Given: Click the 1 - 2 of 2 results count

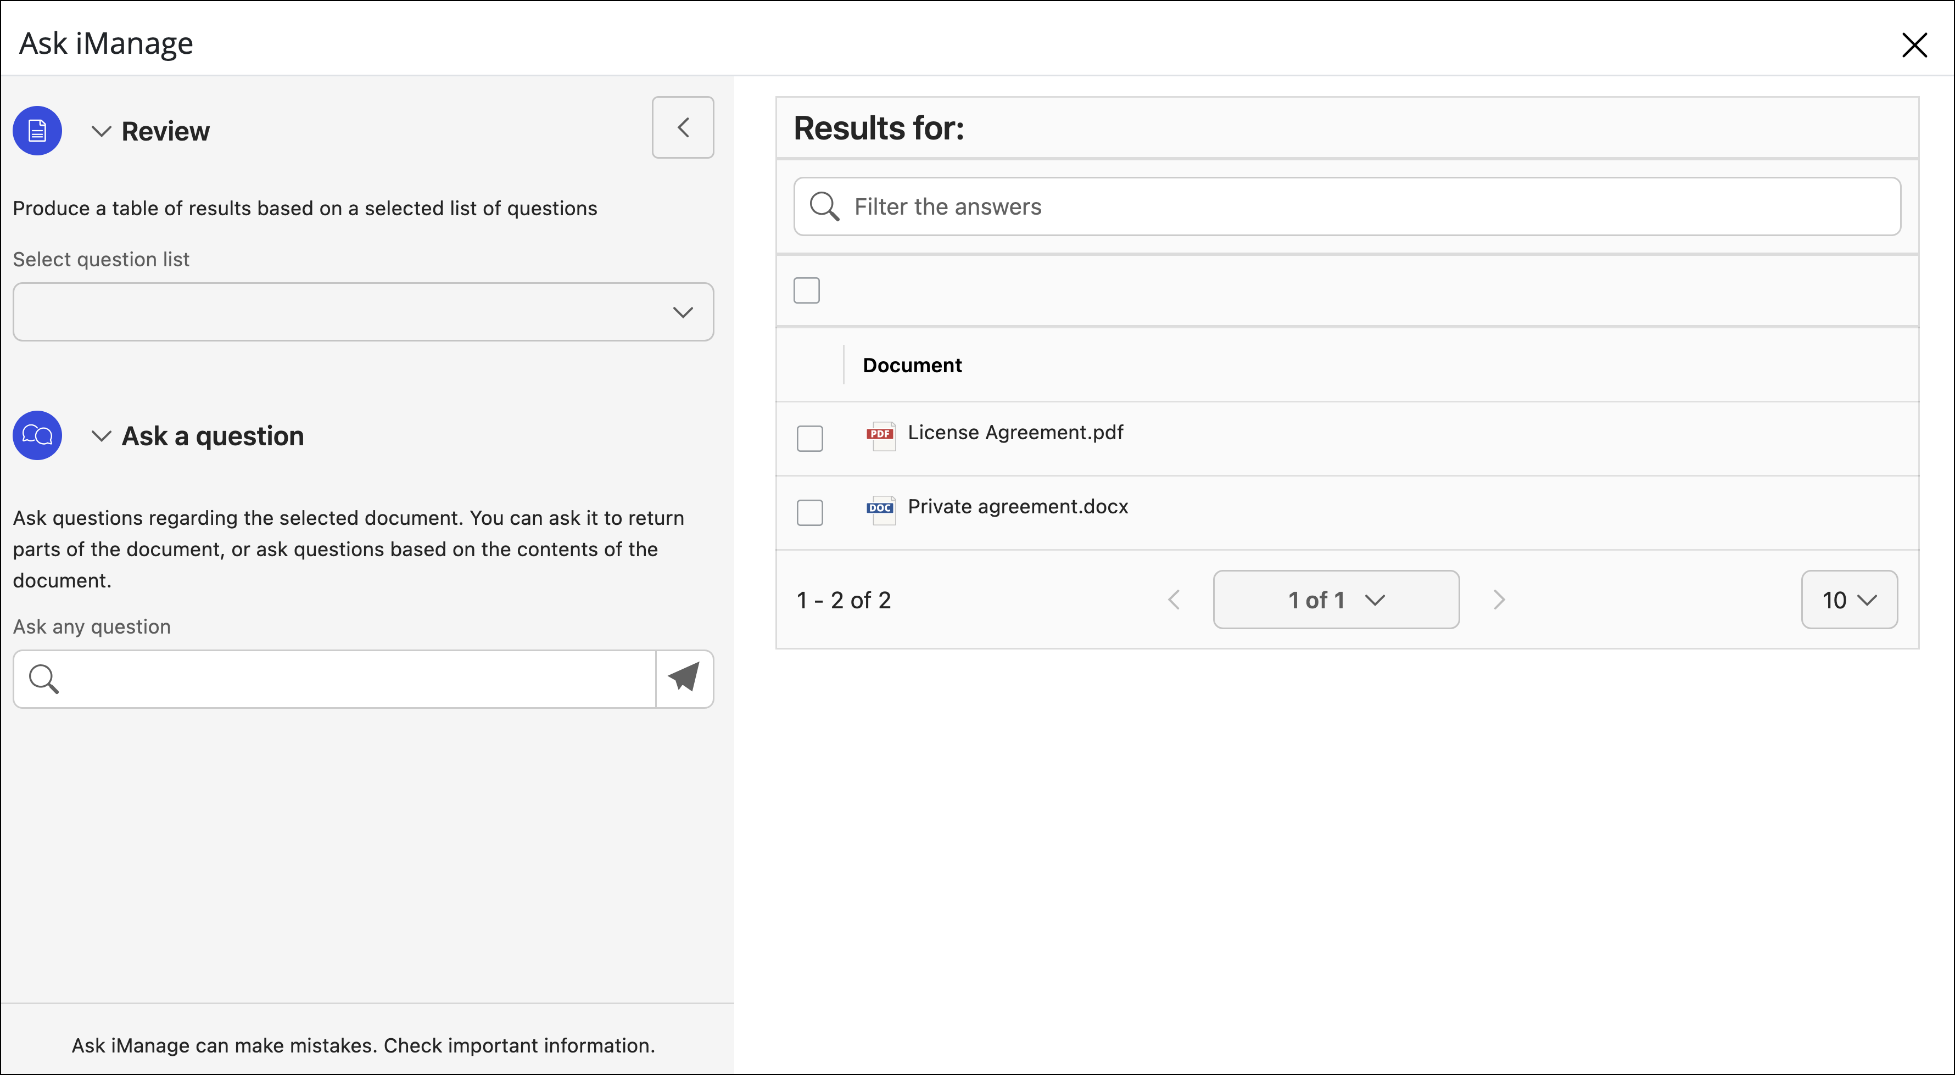Looking at the screenshot, I should [844, 600].
